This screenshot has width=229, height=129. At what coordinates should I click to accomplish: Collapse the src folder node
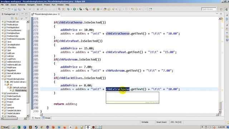[x=5, y=85]
